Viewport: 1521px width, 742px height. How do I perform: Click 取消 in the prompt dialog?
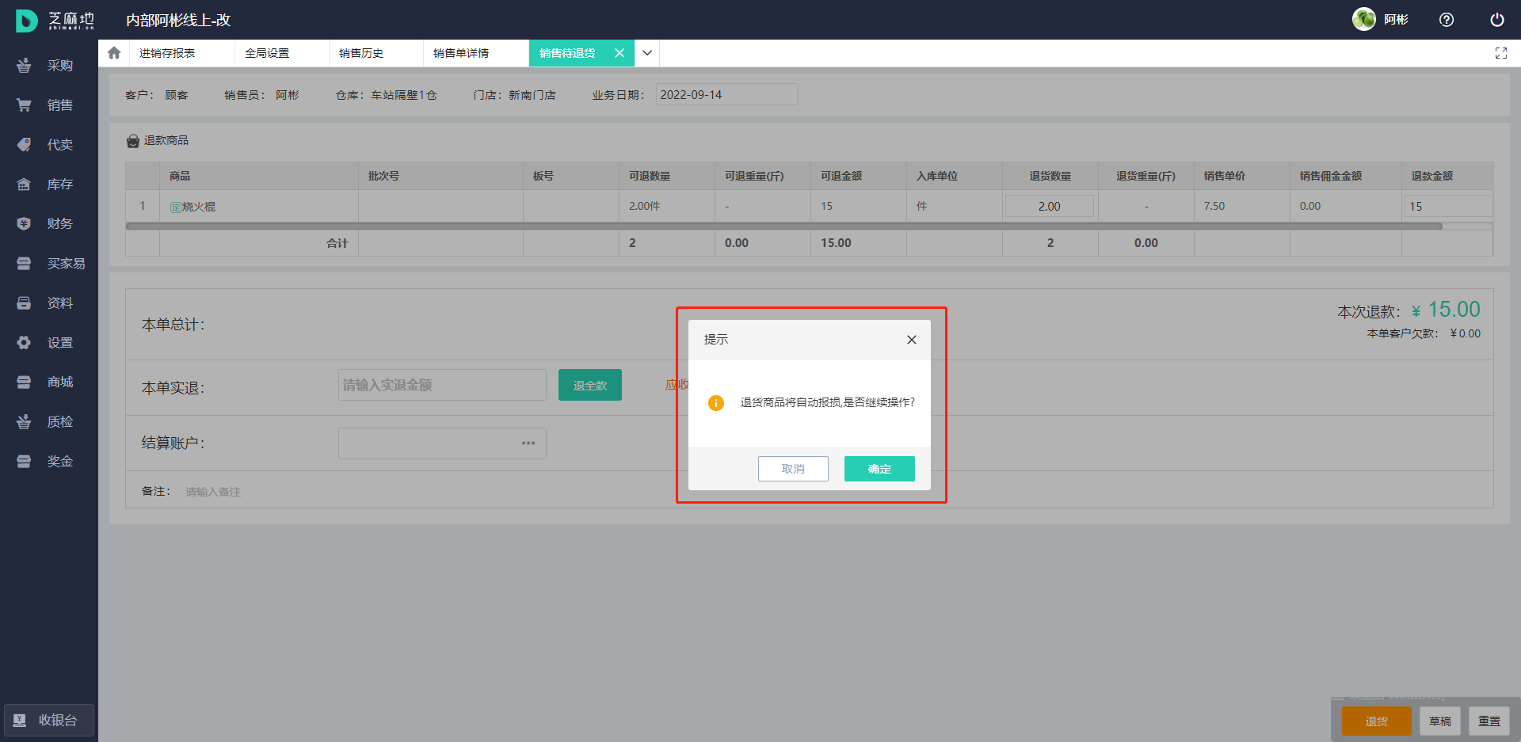pyautogui.click(x=793, y=469)
